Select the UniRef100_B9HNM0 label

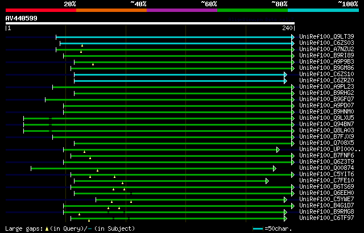click(326, 111)
